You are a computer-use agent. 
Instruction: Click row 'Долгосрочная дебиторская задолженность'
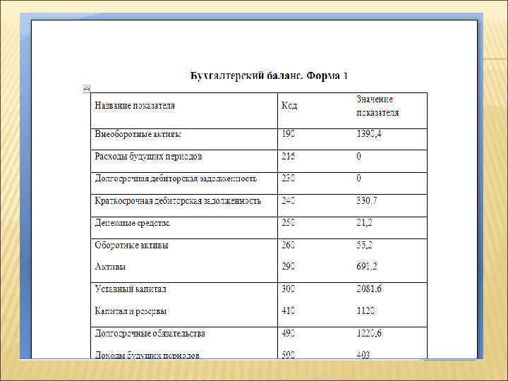tap(176, 179)
